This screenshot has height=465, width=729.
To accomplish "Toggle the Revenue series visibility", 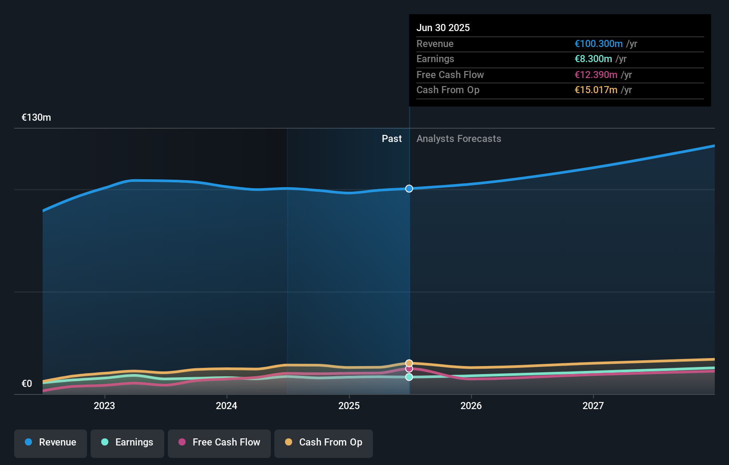I will pyautogui.click(x=50, y=443).
